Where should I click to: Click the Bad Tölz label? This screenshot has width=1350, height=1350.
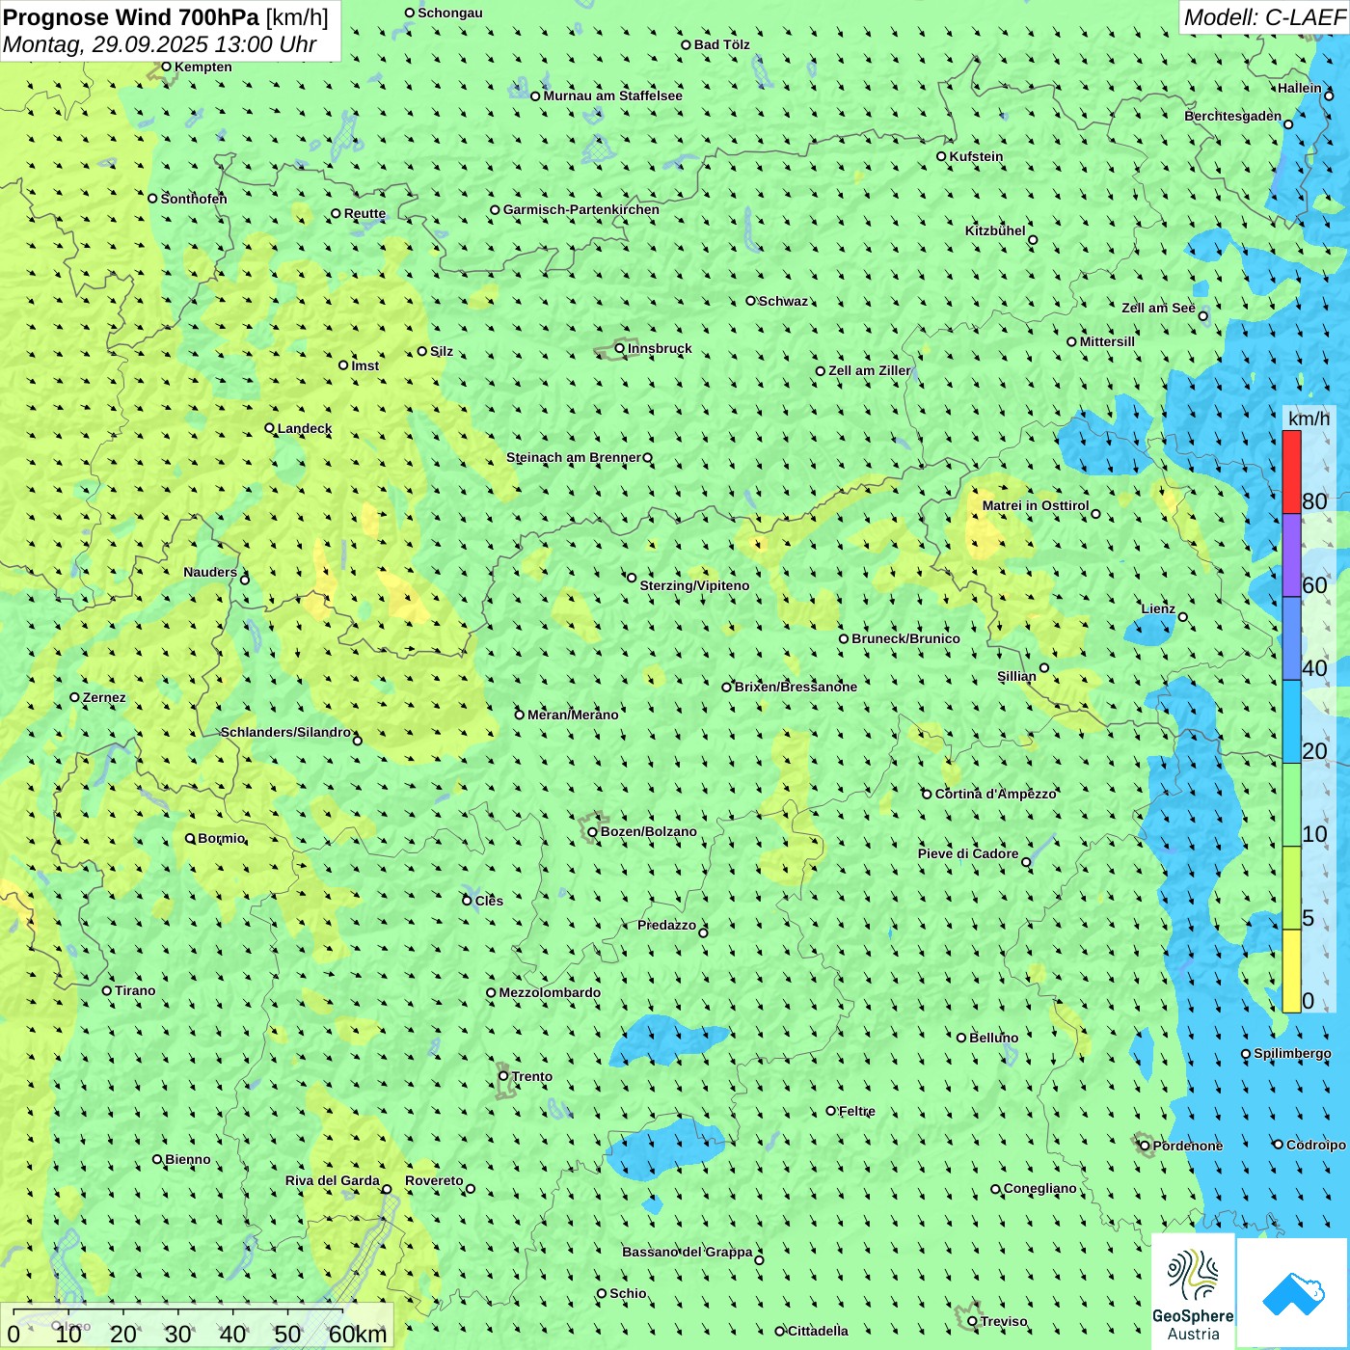(721, 44)
